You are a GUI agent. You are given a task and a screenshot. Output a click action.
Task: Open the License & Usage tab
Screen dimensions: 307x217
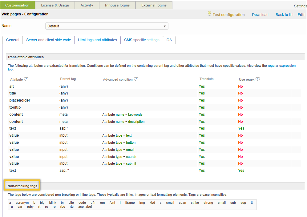pyautogui.click(x=55, y=5)
